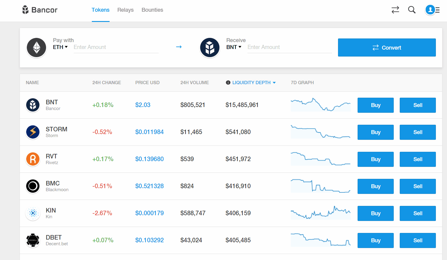This screenshot has height=260, width=447.
Task: Click the $588,747 volume value
Action: [193, 213]
